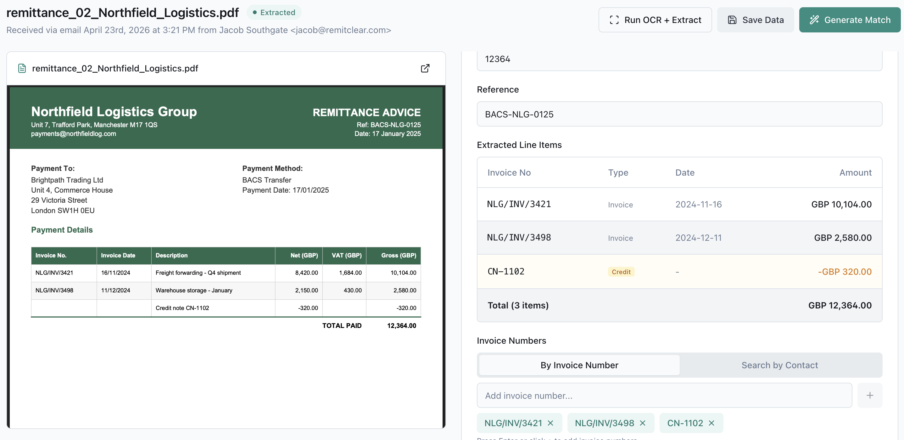Click payments@northfieldlog.com in the PDF
This screenshot has width=904, height=440.
click(73, 133)
